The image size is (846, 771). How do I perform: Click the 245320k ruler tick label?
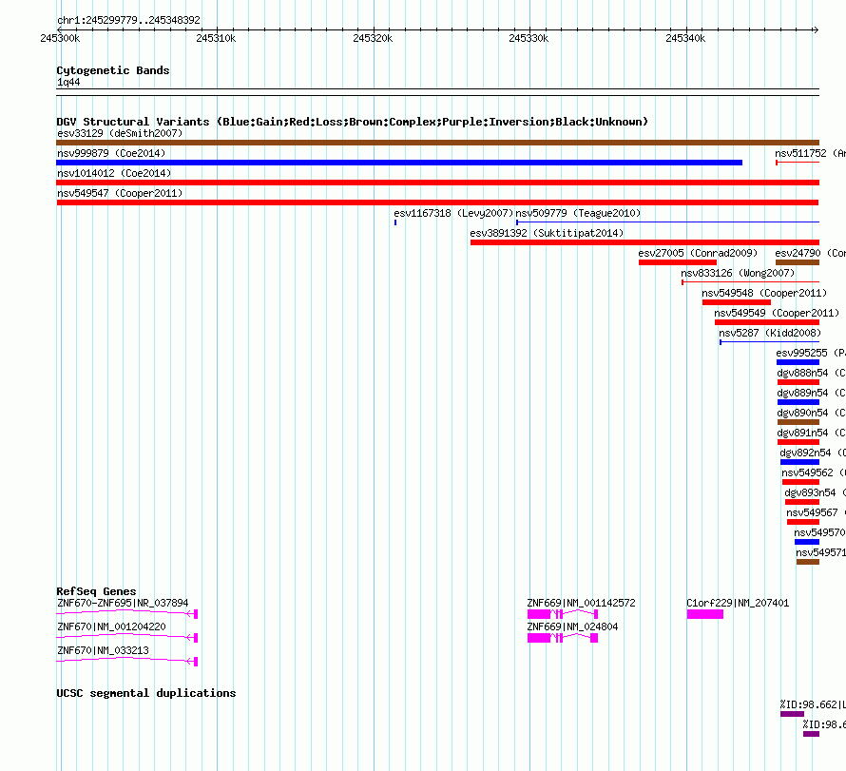(x=373, y=38)
